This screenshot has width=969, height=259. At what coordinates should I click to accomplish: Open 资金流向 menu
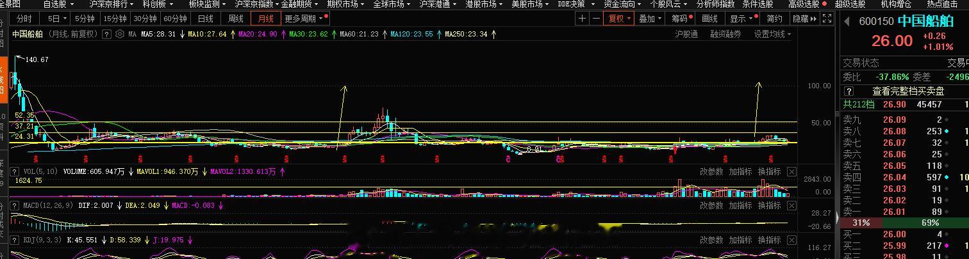(x=623, y=4)
